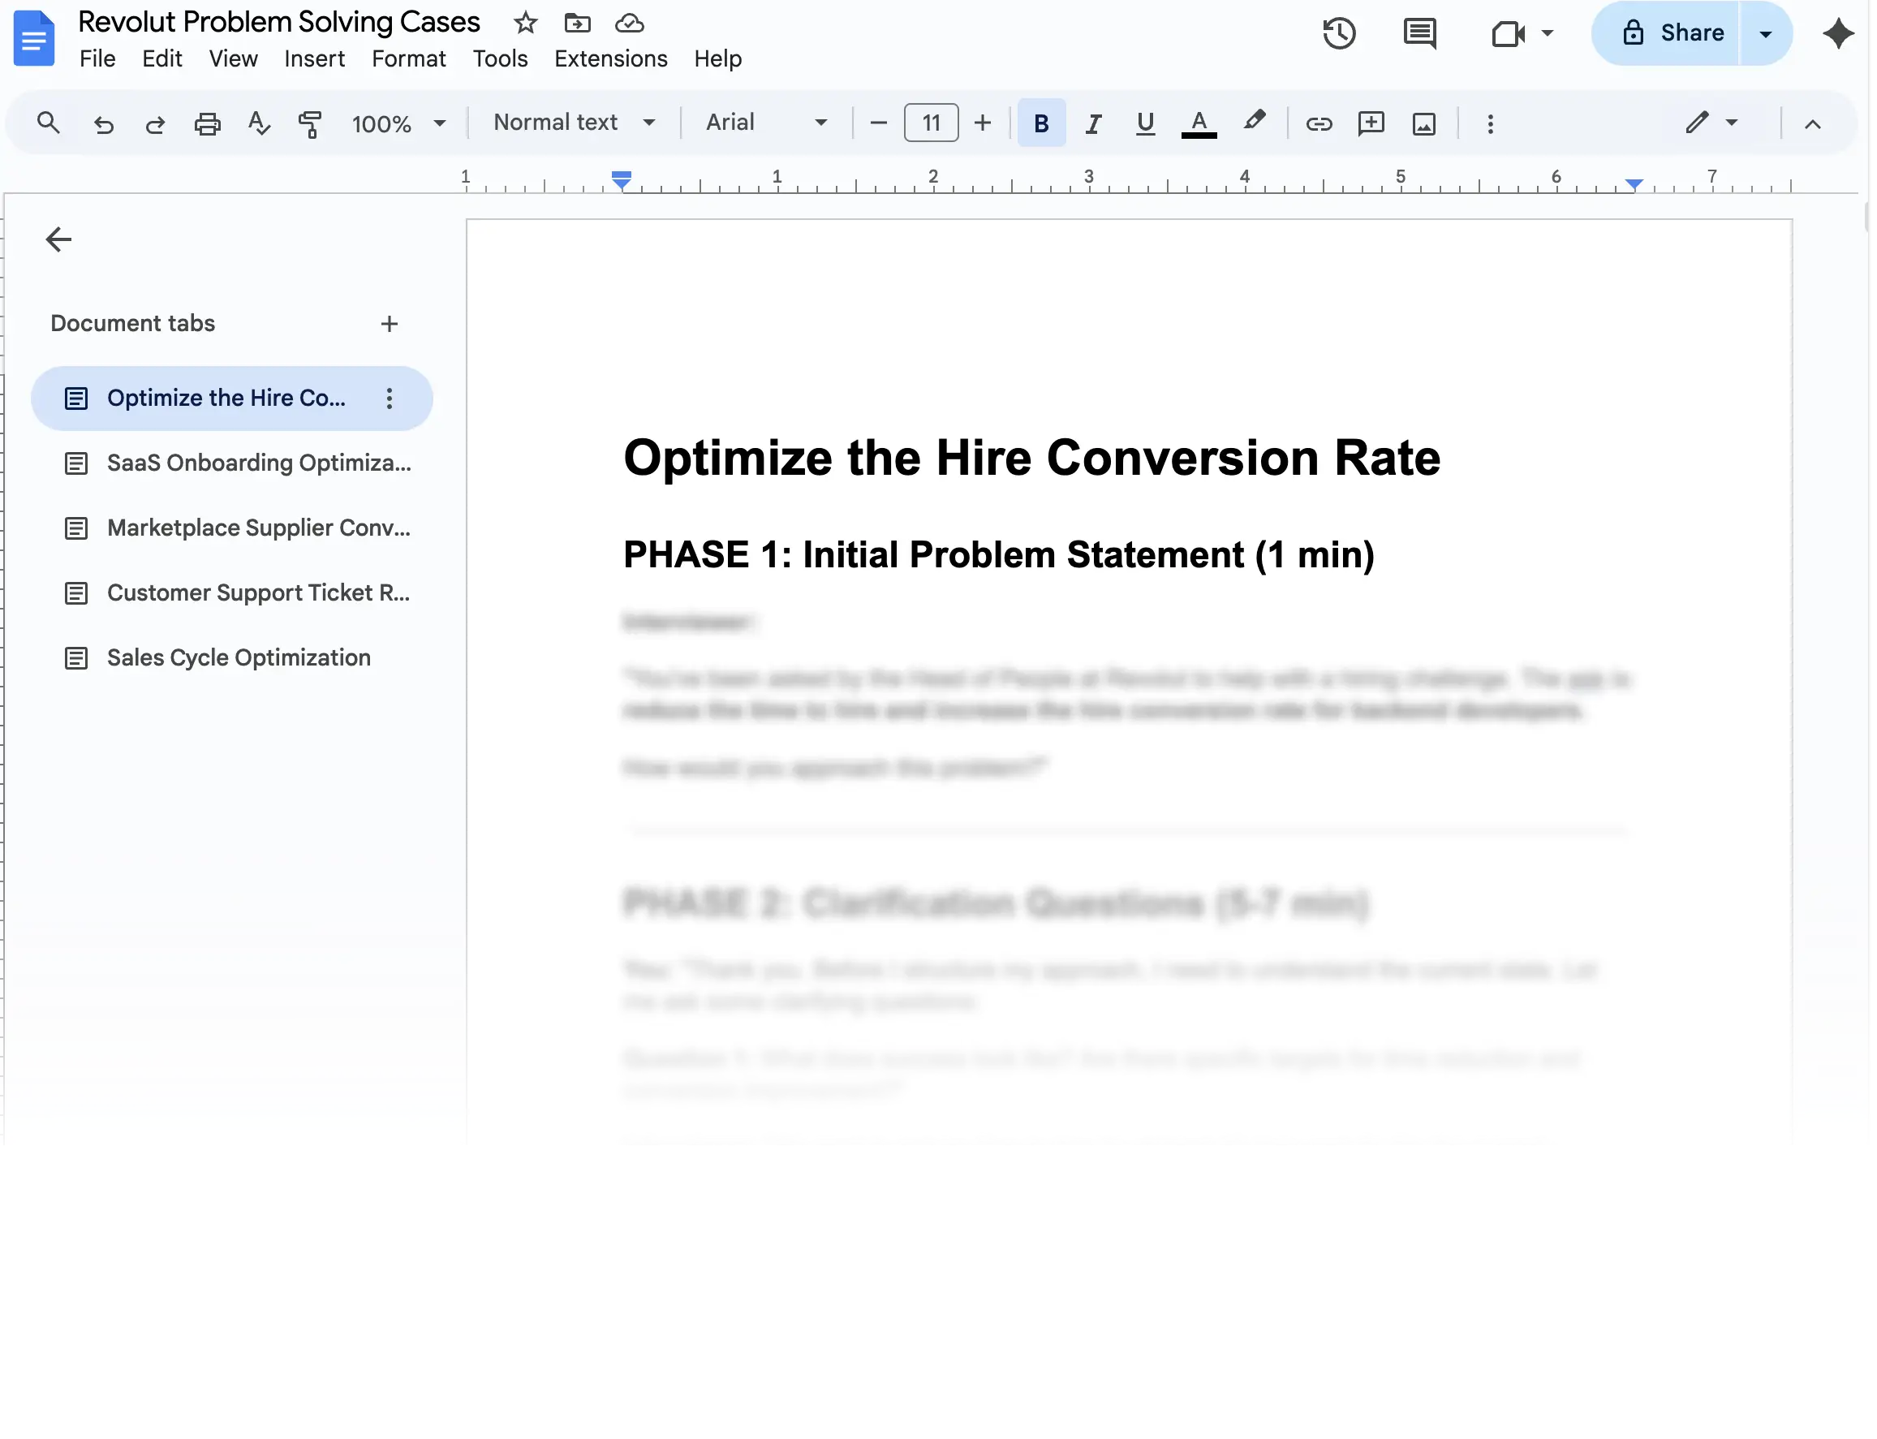The height and width of the screenshot is (1439, 1877).
Task: Open the Normal text style dropdown
Action: [575, 123]
